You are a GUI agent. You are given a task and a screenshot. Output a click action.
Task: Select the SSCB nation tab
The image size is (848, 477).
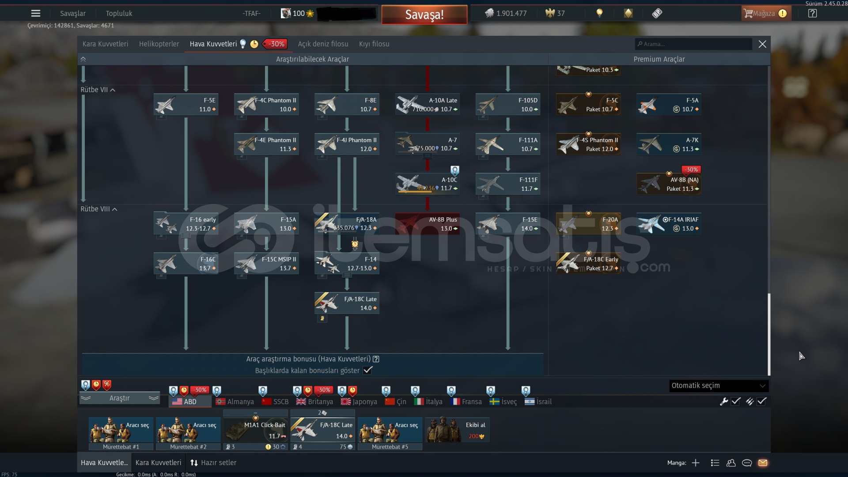(x=275, y=401)
